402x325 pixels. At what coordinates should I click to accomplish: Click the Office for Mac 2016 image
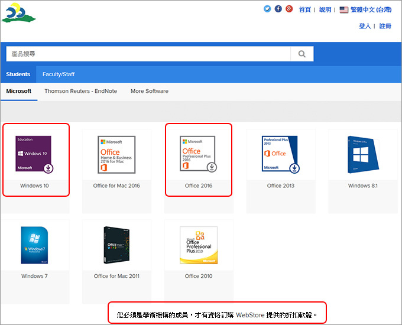point(116,155)
